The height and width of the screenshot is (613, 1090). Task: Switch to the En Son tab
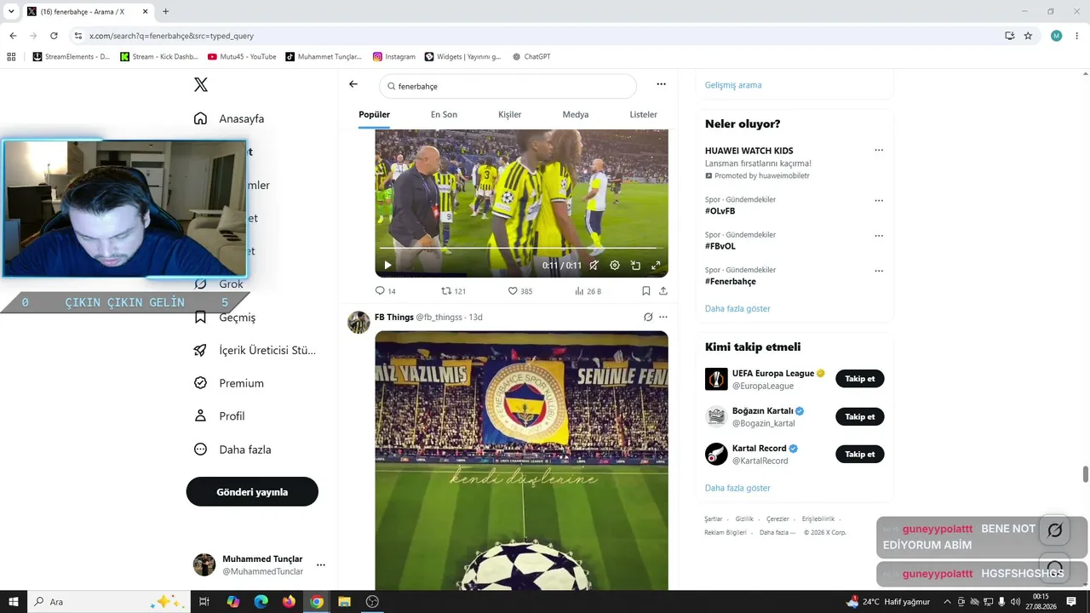[444, 114]
